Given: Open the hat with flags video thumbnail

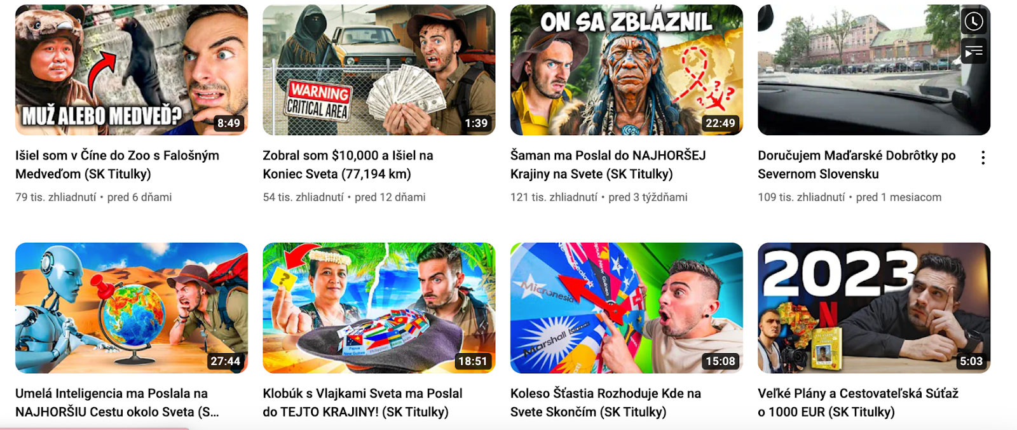Looking at the screenshot, I should [x=379, y=307].
